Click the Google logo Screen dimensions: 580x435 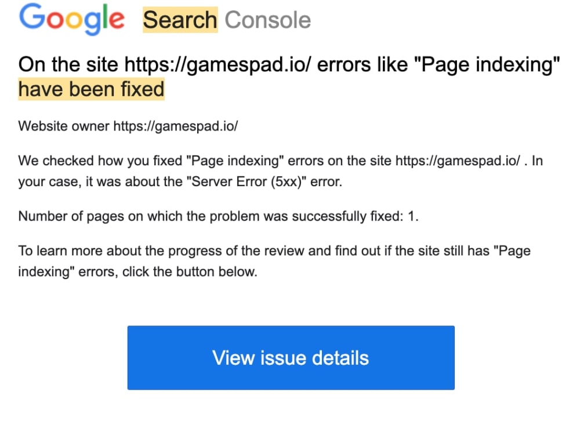[x=72, y=19]
